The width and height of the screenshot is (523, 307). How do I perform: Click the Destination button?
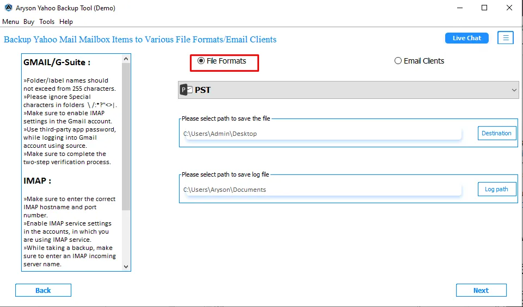pyautogui.click(x=497, y=133)
